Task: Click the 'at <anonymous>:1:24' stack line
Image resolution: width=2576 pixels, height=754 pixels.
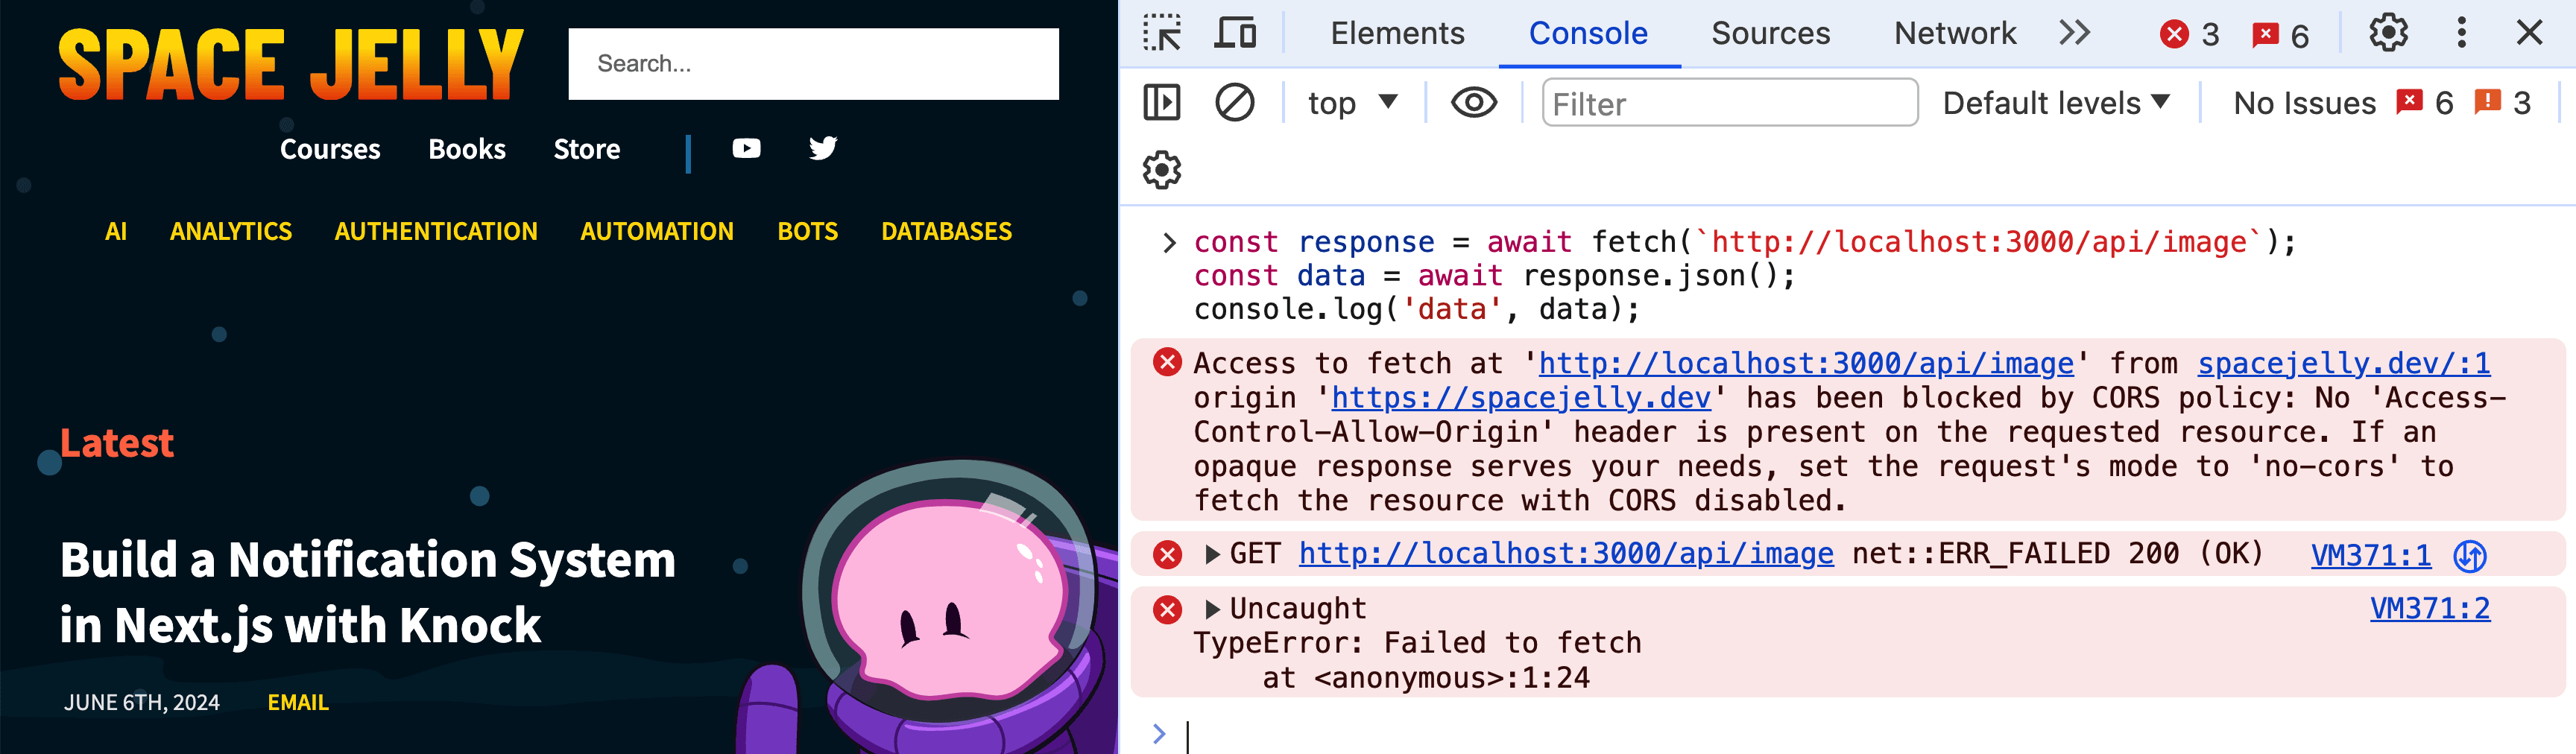Action: [1426, 678]
